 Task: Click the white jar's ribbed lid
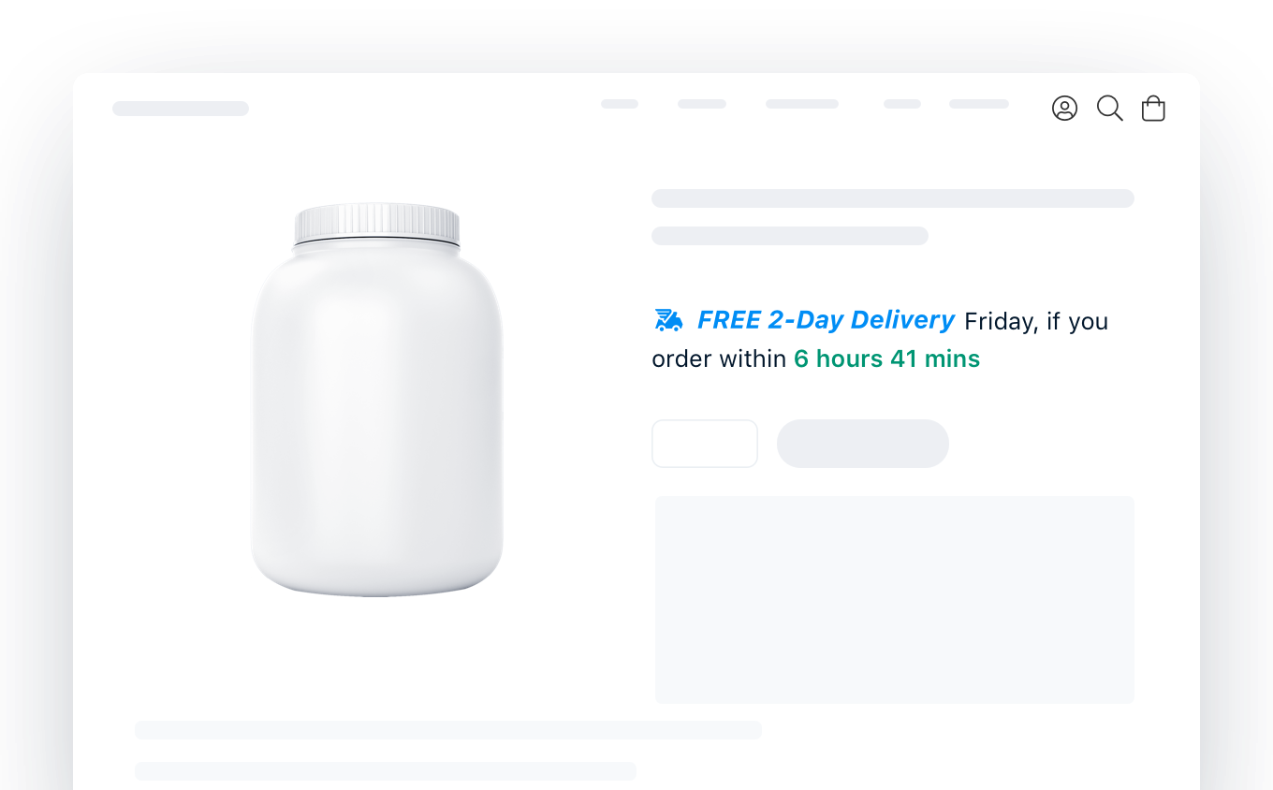(377, 225)
